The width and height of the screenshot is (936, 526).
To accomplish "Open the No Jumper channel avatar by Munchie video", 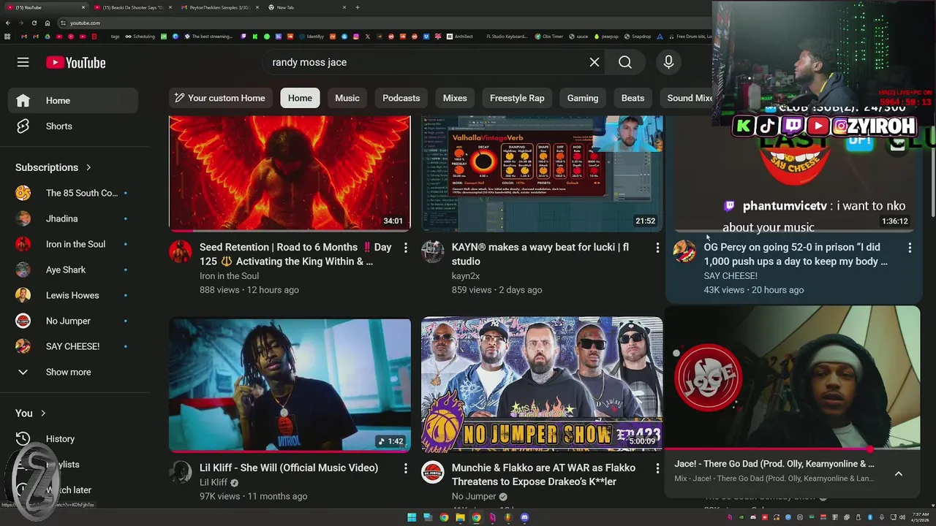I will (x=433, y=473).
